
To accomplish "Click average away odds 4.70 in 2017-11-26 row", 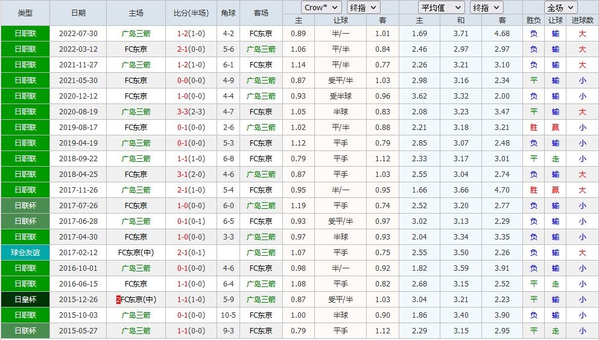I will click(502, 190).
